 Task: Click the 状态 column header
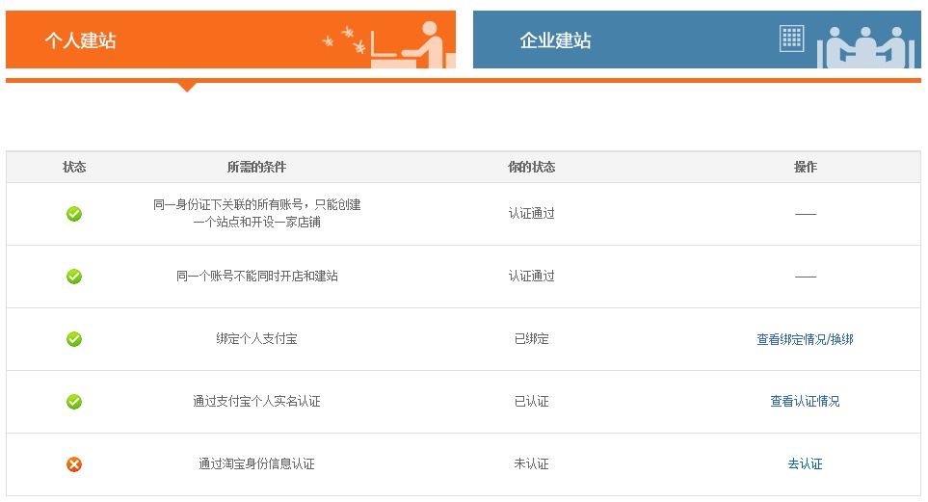click(x=74, y=167)
